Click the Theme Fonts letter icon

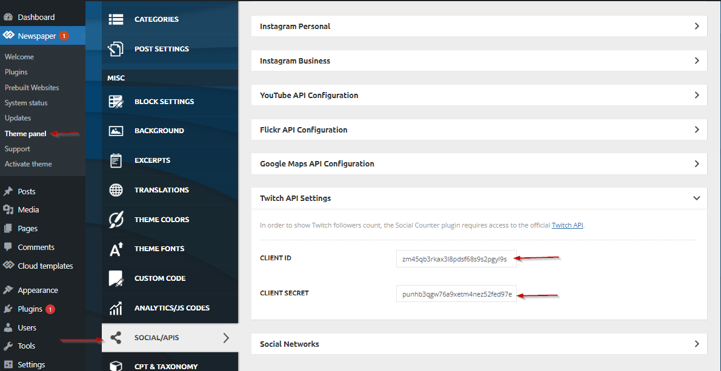[116, 249]
